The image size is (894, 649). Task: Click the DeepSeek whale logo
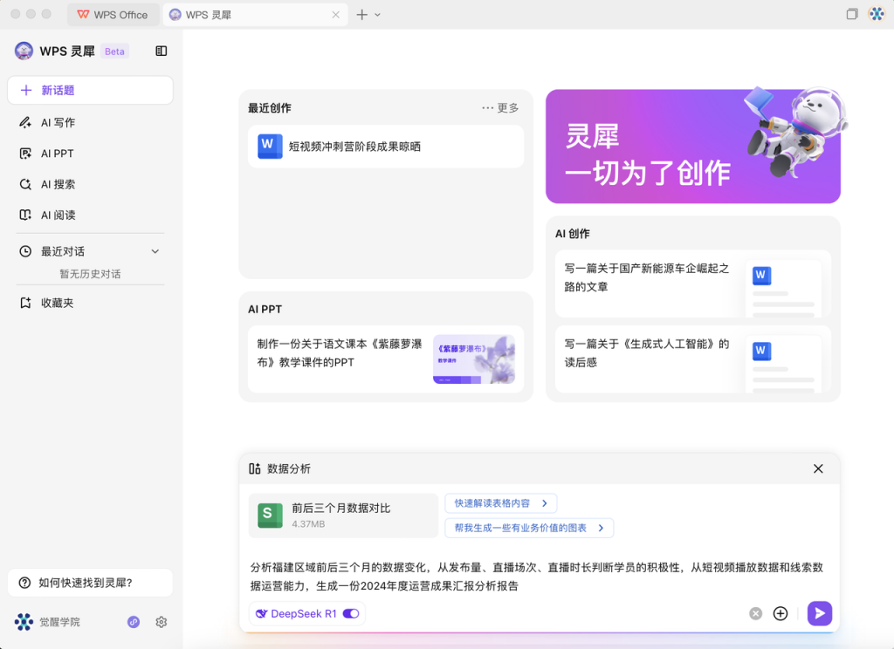click(262, 614)
